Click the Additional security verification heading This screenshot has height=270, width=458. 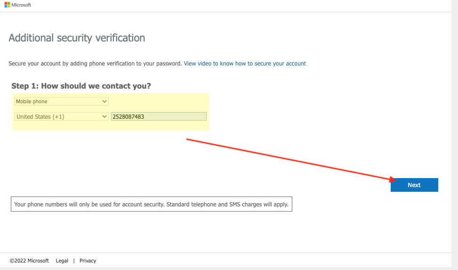[77, 38]
